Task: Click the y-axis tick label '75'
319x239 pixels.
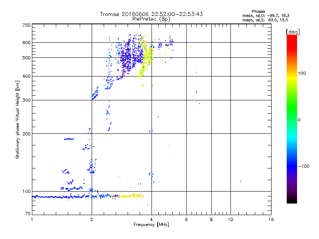Action: coord(28,214)
